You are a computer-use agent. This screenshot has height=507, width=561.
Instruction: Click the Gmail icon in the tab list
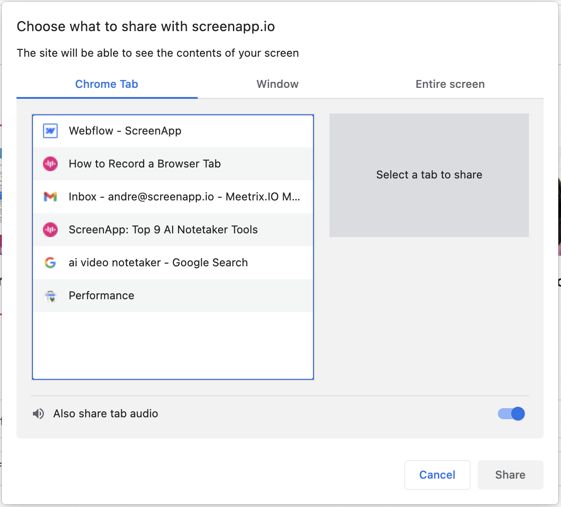coord(50,196)
